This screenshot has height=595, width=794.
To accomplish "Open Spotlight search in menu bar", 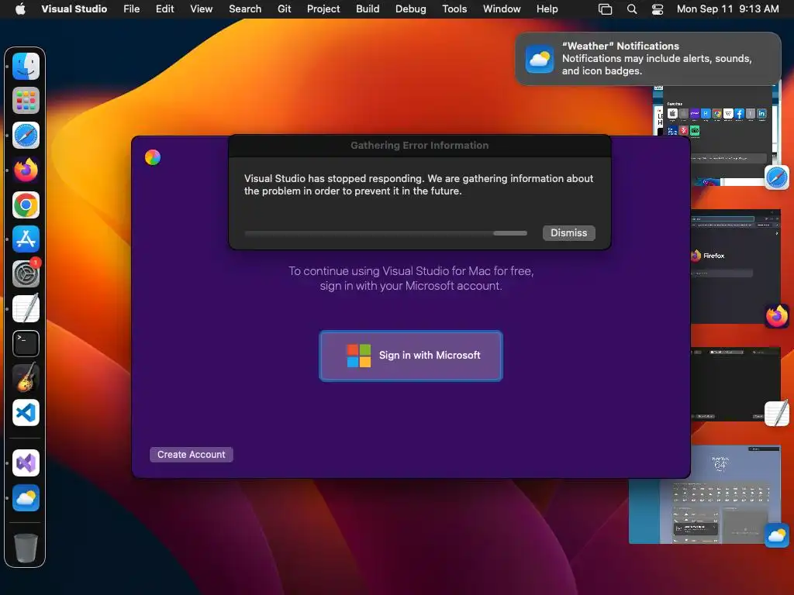I will 631,9.
